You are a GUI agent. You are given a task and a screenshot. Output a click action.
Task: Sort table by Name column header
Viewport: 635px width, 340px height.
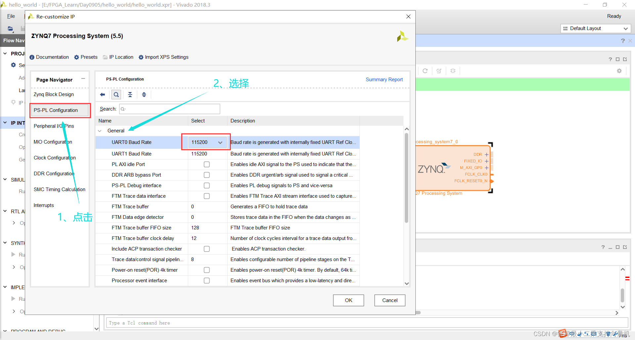click(105, 121)
